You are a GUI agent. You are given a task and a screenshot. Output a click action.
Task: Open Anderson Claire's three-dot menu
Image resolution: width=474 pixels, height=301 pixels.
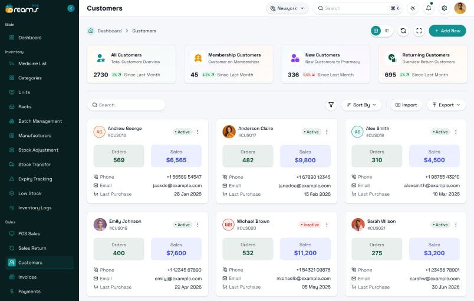point(327,132)
